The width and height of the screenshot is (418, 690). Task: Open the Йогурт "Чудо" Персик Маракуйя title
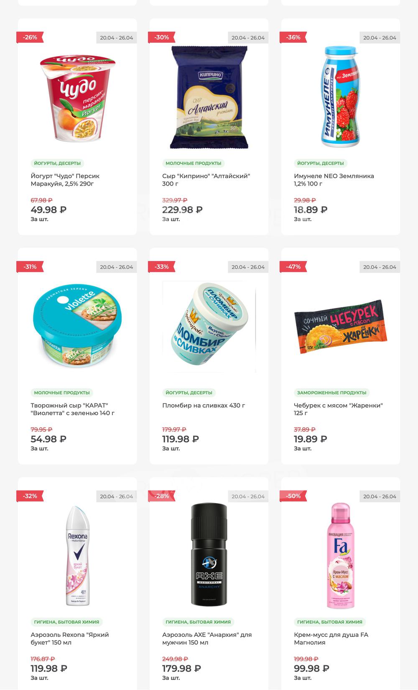click(65, 180)
